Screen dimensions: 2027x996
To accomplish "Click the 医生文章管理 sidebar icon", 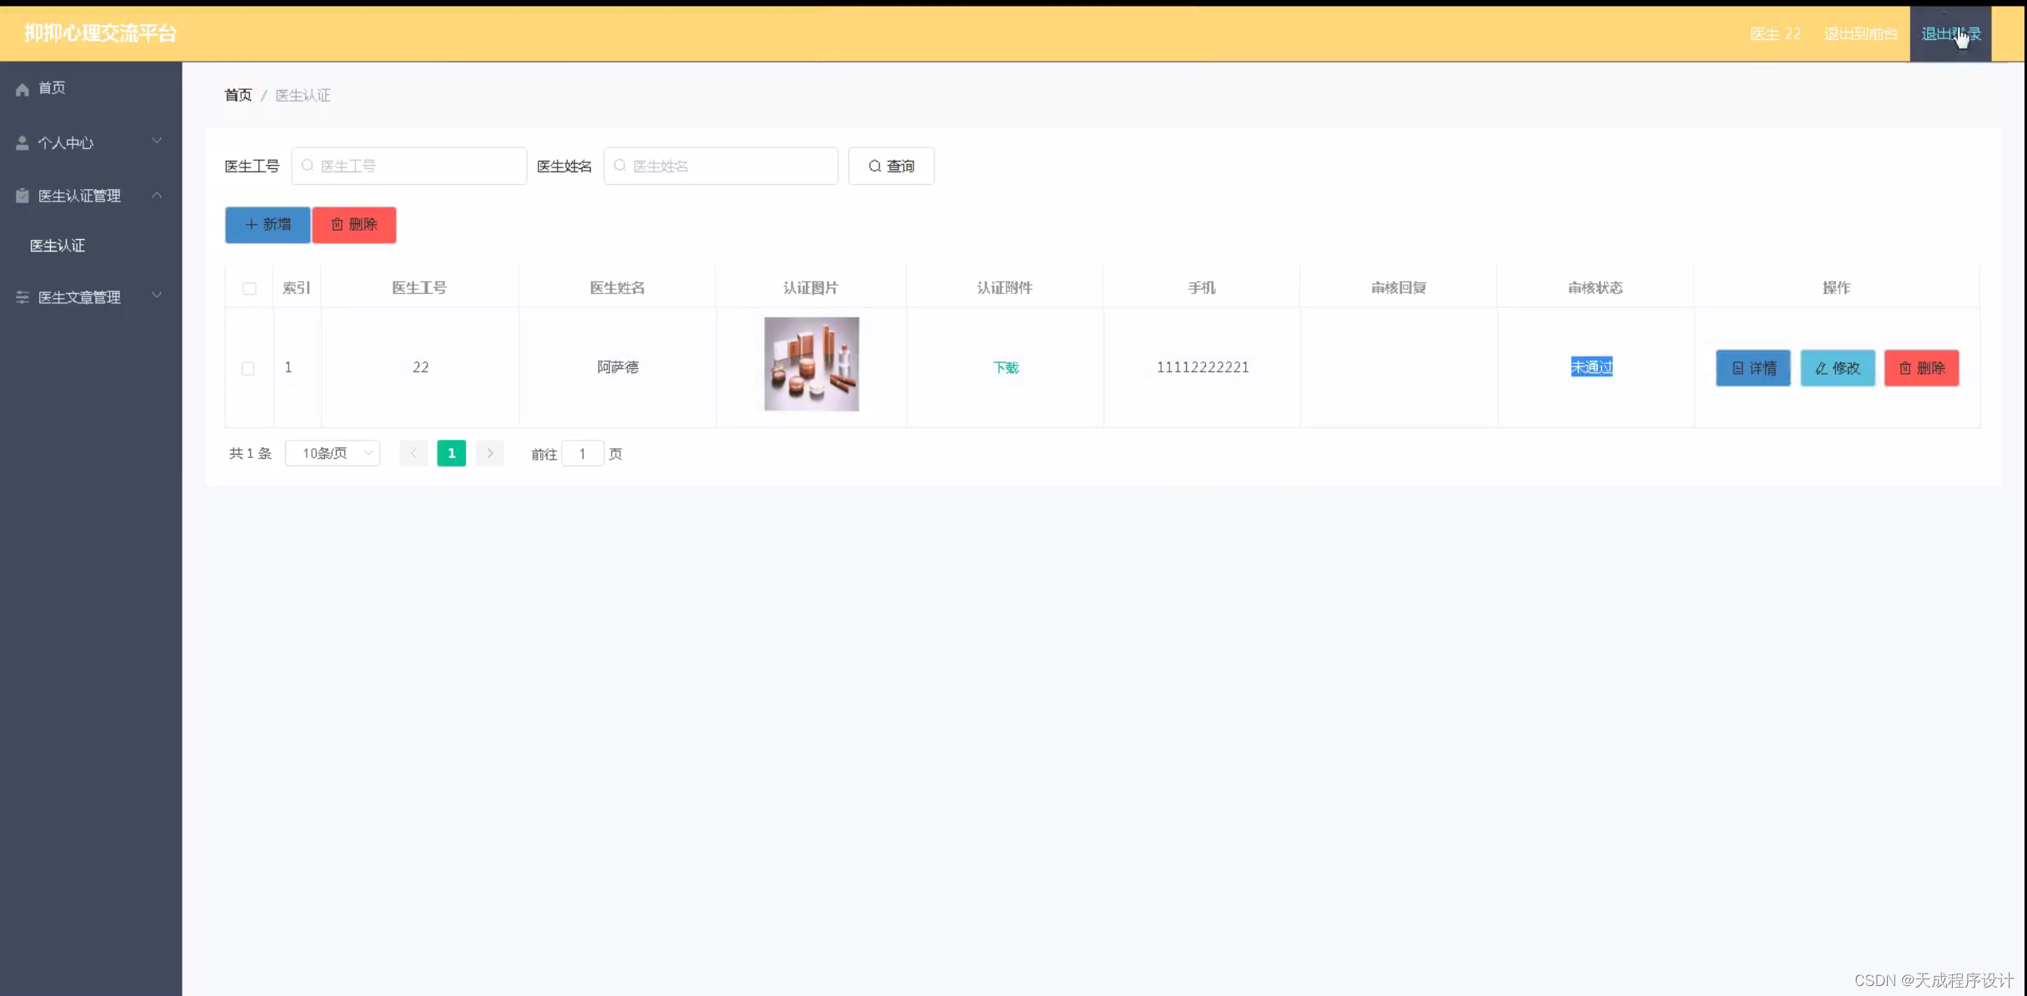I will coord(22,296).
